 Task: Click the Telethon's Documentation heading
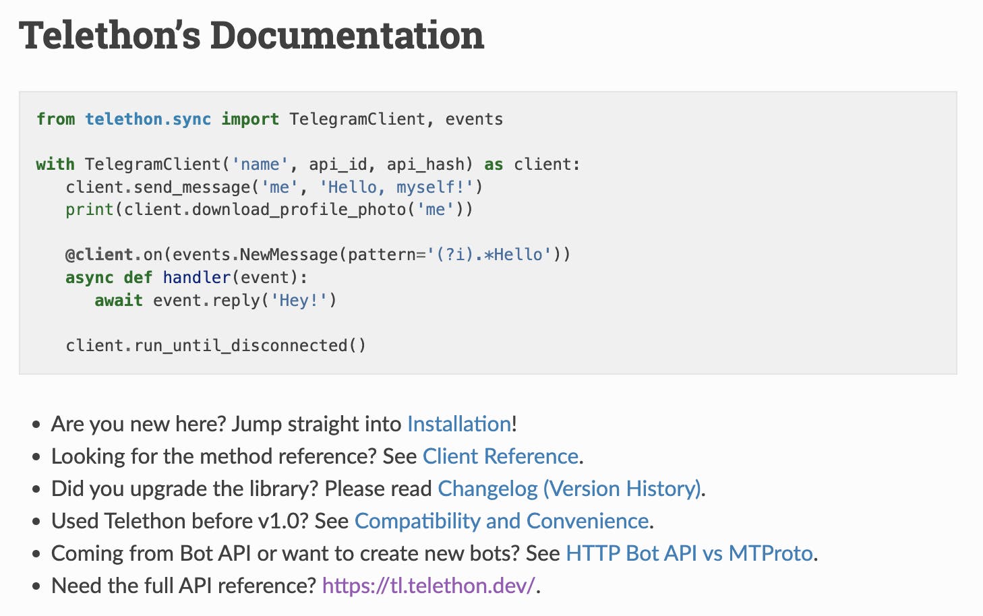pyautogui.click(x=251, y=35)
